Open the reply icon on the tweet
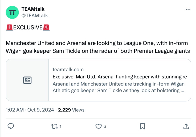The image size is (196, 137). 11,126
